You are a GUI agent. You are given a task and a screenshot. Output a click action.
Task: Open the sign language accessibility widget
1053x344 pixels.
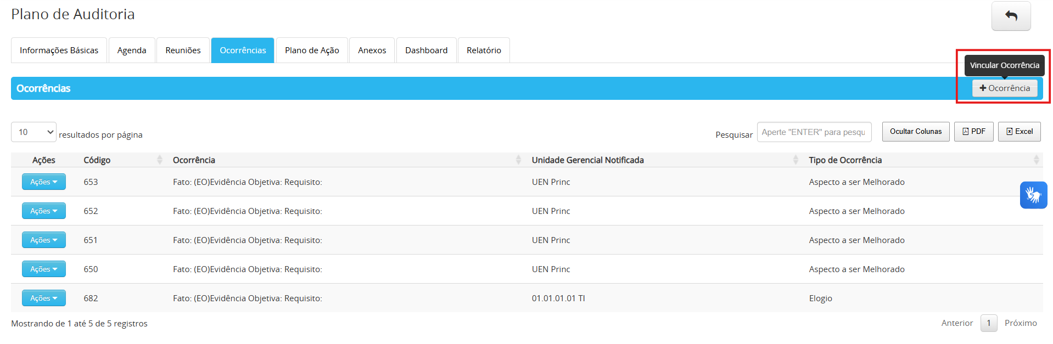click(x=1033, y=195)
